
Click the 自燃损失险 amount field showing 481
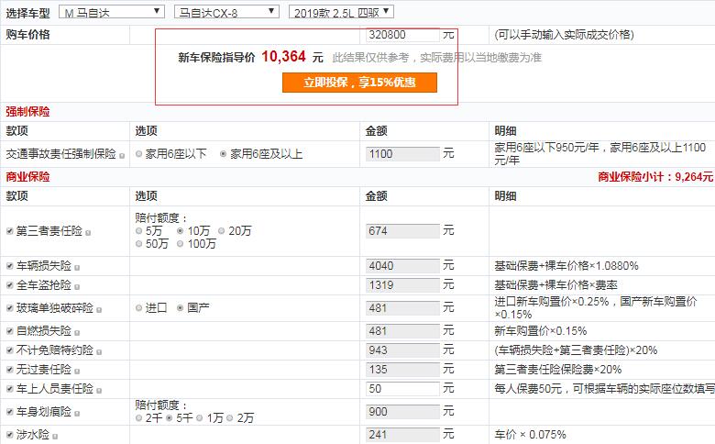(x=402, y=331)
